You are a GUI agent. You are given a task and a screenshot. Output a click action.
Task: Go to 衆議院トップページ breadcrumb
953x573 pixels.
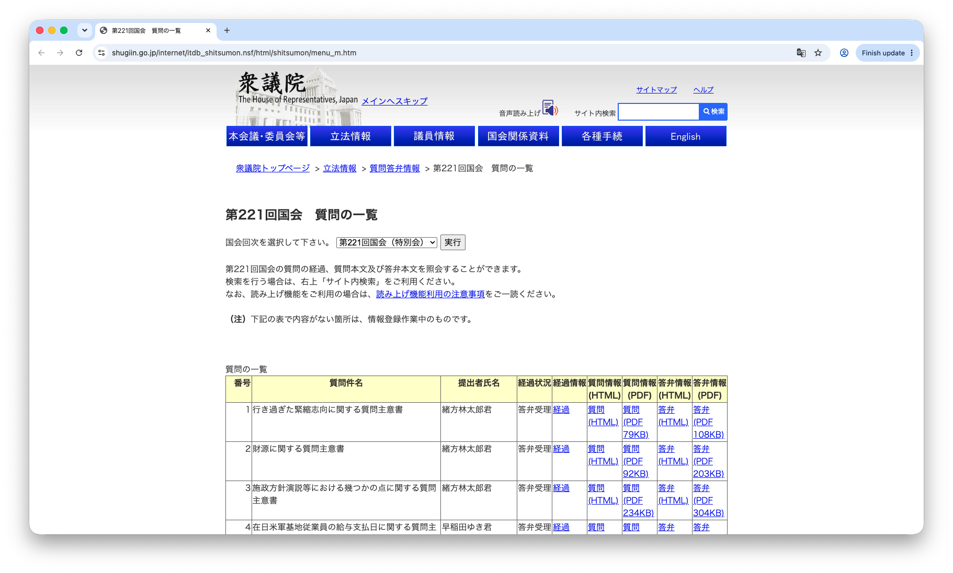pos(273,168)
